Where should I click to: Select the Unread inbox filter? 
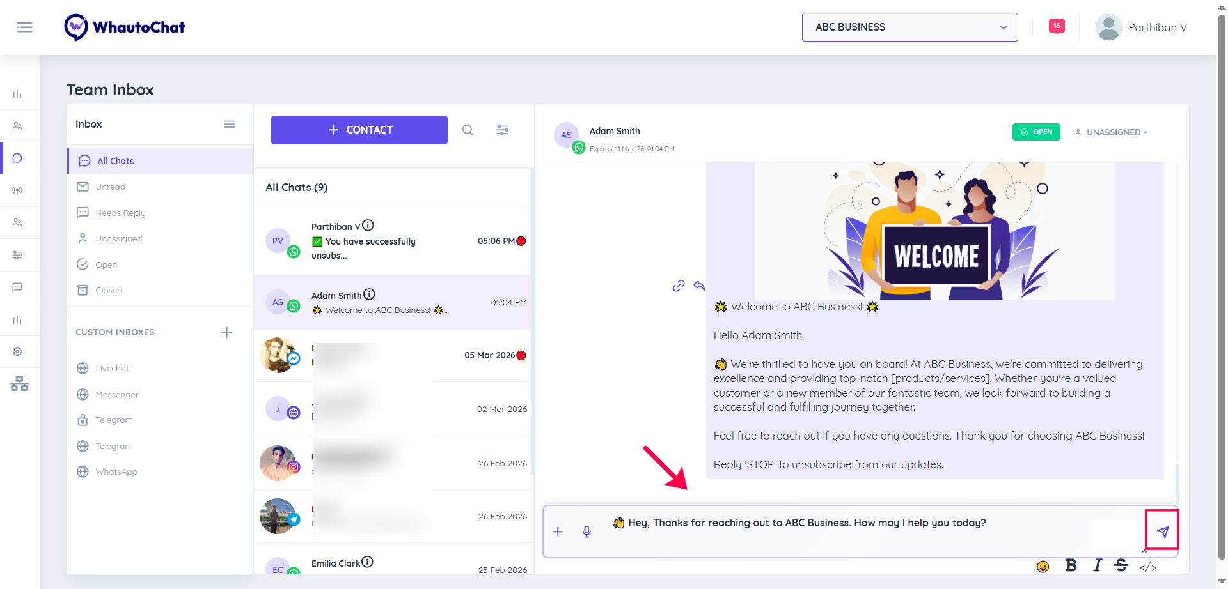click(x=110, y=187)
